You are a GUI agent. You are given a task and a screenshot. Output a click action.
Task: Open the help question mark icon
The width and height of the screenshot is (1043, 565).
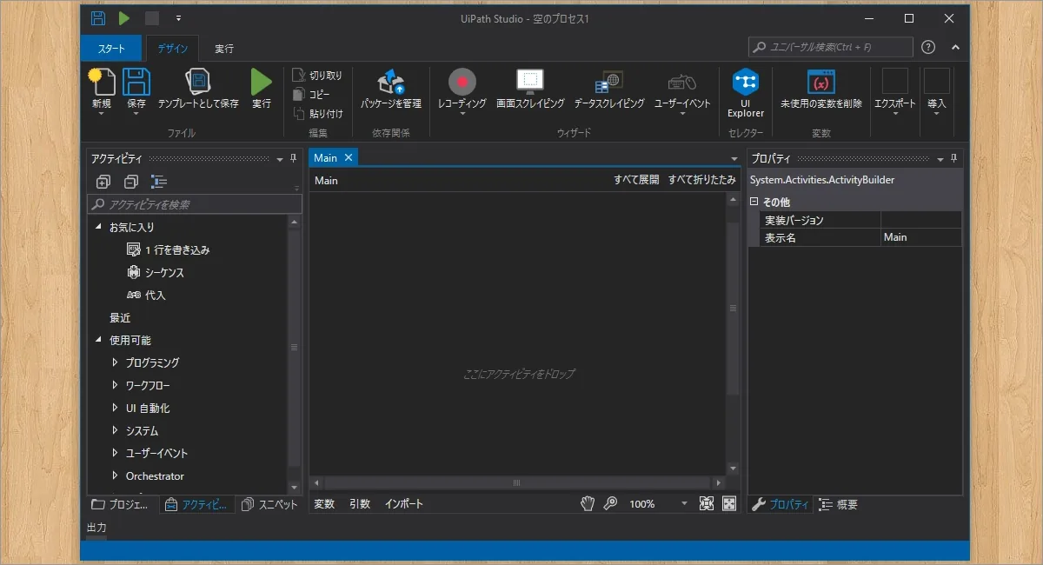point(928,47)
